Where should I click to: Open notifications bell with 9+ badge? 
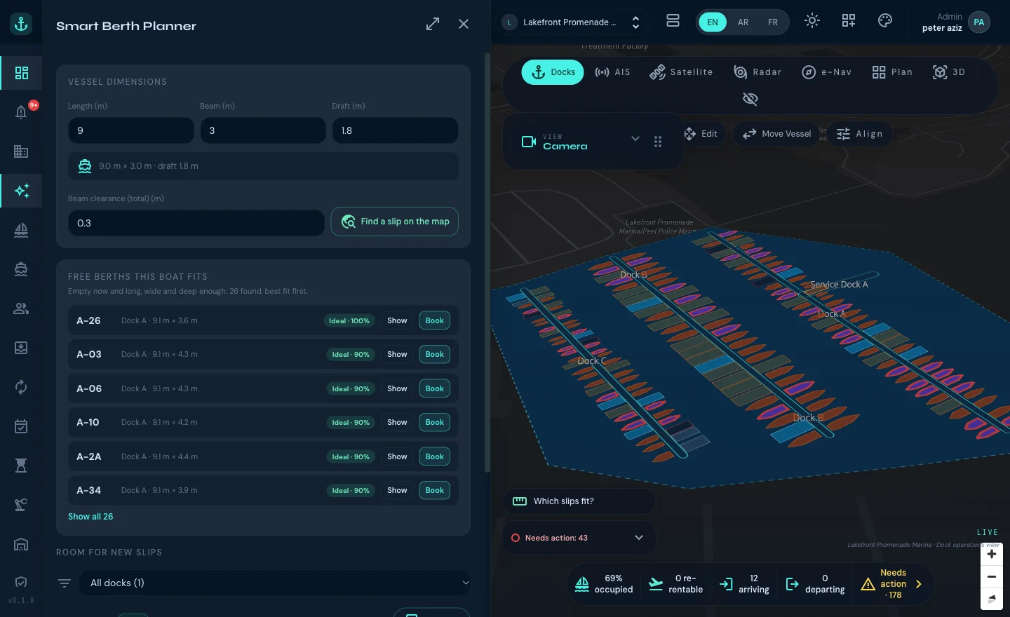22,112
